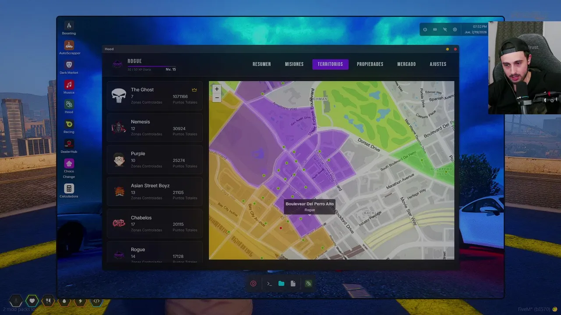561x315 pixels.
Task: Open the Choco Change app
Action: click(x=69, y=163)
